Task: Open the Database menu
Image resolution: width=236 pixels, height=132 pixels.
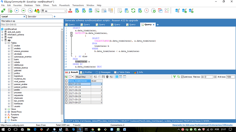Action: click(28, 5)
